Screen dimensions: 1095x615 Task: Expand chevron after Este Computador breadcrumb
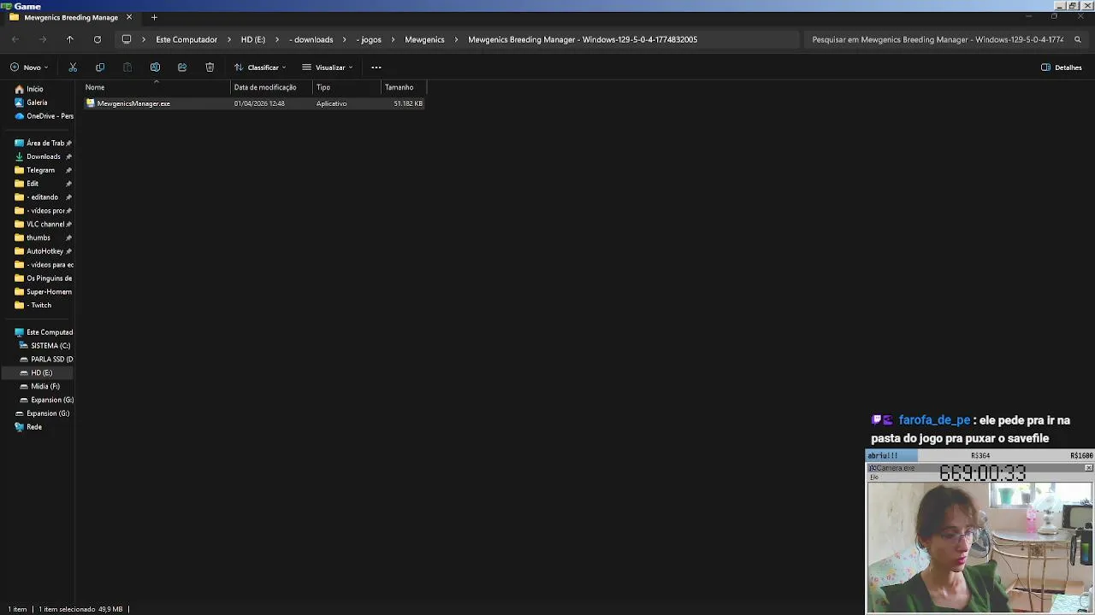click(x=229, y=39)
